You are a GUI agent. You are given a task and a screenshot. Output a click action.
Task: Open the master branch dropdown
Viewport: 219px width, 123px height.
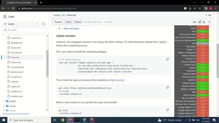click(x=21, y=24)
